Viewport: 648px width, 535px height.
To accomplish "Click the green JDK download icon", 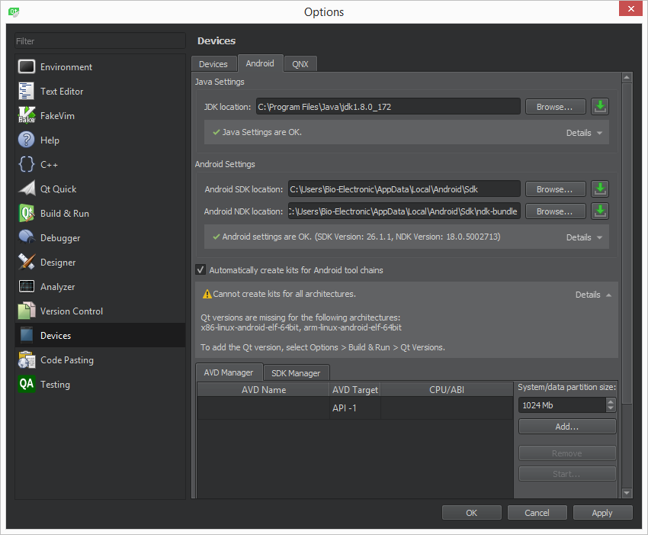I will (601, 107).
